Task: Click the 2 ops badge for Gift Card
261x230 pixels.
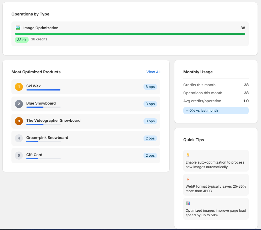Action: click(x=150, y=156)
